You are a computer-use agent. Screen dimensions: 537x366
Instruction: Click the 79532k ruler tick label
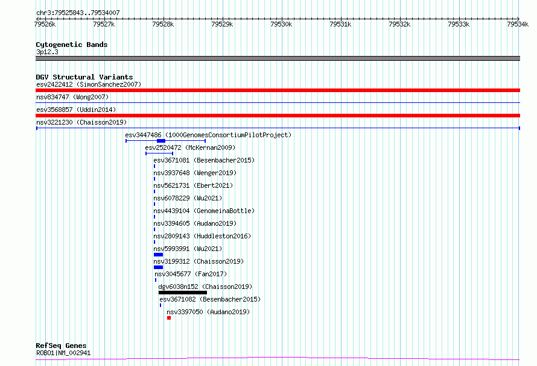tap(399, 24)
